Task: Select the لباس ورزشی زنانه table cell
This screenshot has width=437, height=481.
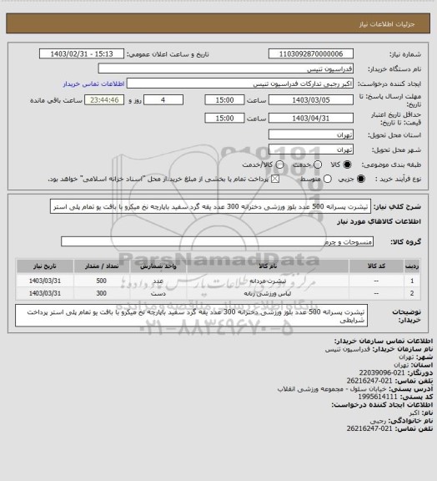Action: (268, 294)
